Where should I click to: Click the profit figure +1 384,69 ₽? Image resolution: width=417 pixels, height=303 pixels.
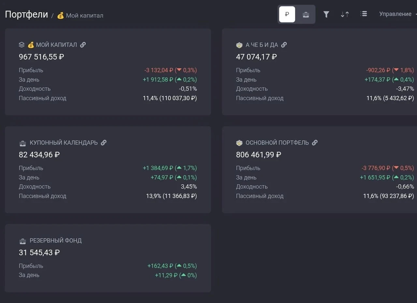point(158,168)
